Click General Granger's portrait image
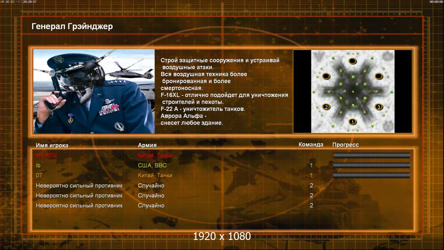This screenshot has height=250, width=444. 94,91
